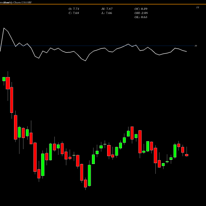Select the low value 'L: 7.66'

pos(107,13)
